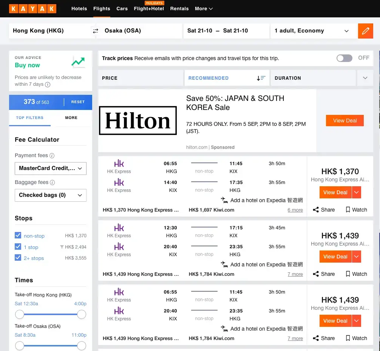Uncheck the non-stop checkbox
Screen dimensions: 380x351
click(18, 235)
